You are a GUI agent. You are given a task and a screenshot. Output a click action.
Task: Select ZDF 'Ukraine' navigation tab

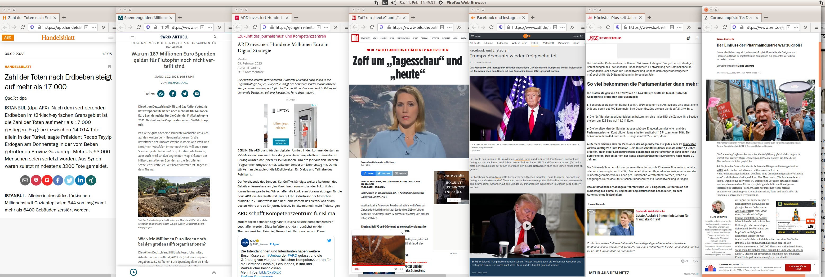point(488,43)
